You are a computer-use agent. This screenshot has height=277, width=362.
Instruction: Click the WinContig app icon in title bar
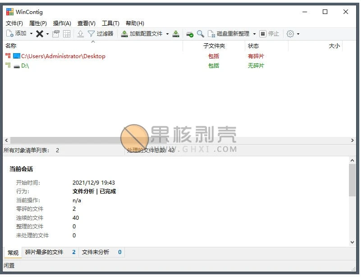pos(10,12)
